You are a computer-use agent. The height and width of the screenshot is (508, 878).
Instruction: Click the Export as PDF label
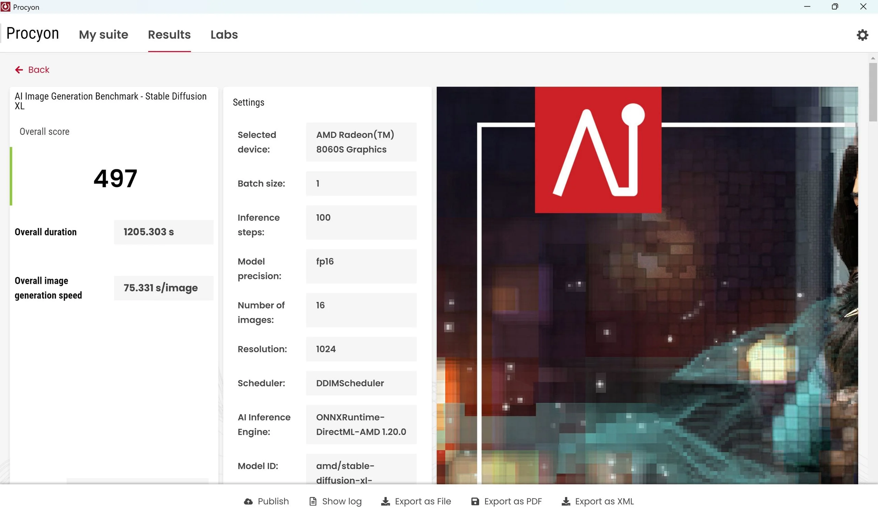pos(512,501)
